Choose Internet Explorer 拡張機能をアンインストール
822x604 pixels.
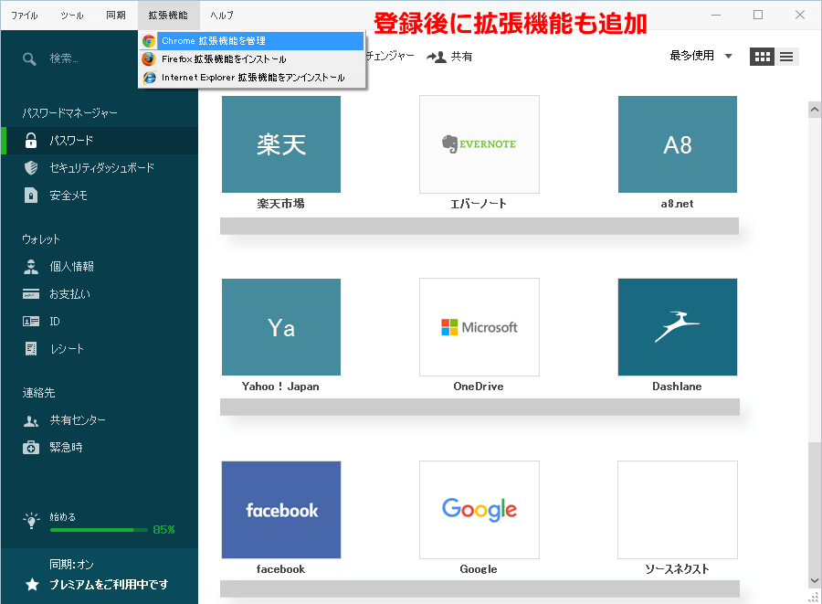pos(252,78)
